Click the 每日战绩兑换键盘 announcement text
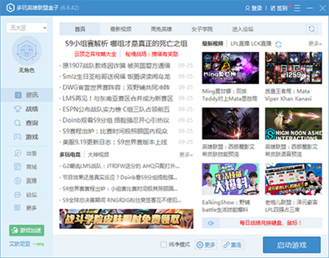The image size is (329, 258). click(270, 223)
